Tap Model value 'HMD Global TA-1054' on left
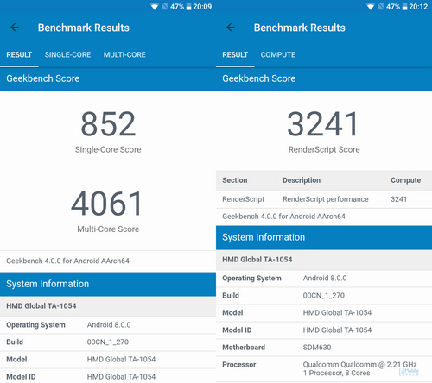Image resolution: width=432 pixels, height=383 pixels. point(121,360)
